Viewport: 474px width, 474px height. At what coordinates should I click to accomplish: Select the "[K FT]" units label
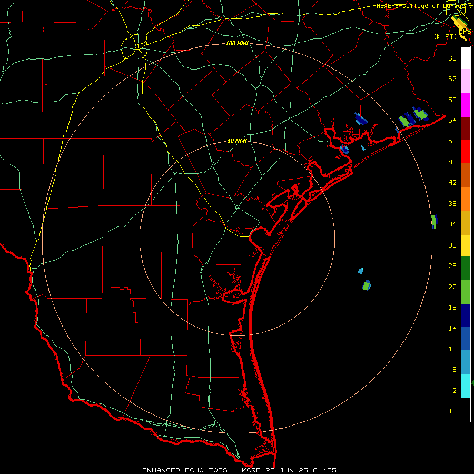pos(445,36)
